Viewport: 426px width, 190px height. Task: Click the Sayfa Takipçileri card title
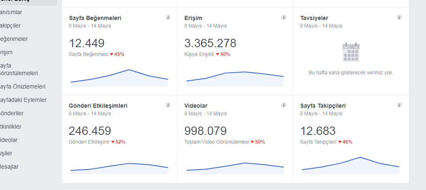coord(323,106)
